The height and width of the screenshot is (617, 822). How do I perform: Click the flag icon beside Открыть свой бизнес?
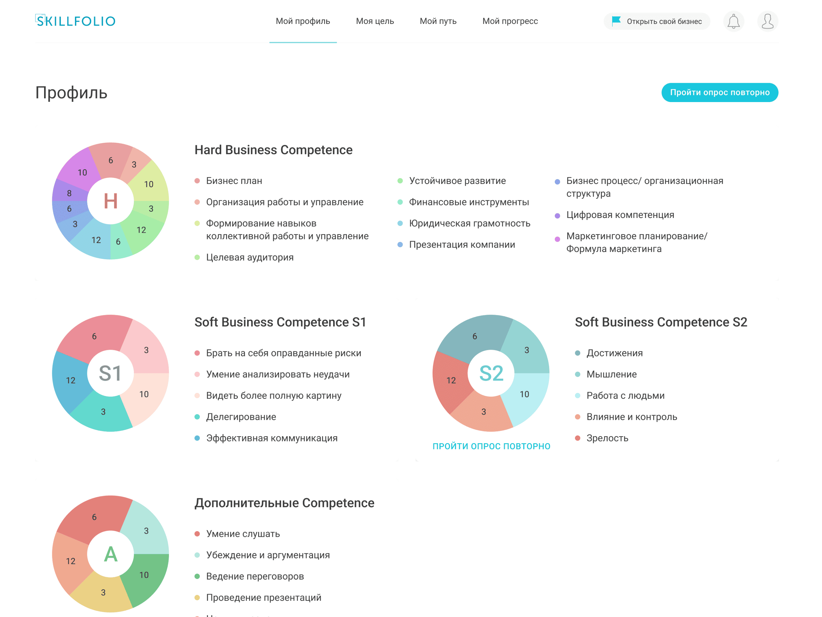616,21
